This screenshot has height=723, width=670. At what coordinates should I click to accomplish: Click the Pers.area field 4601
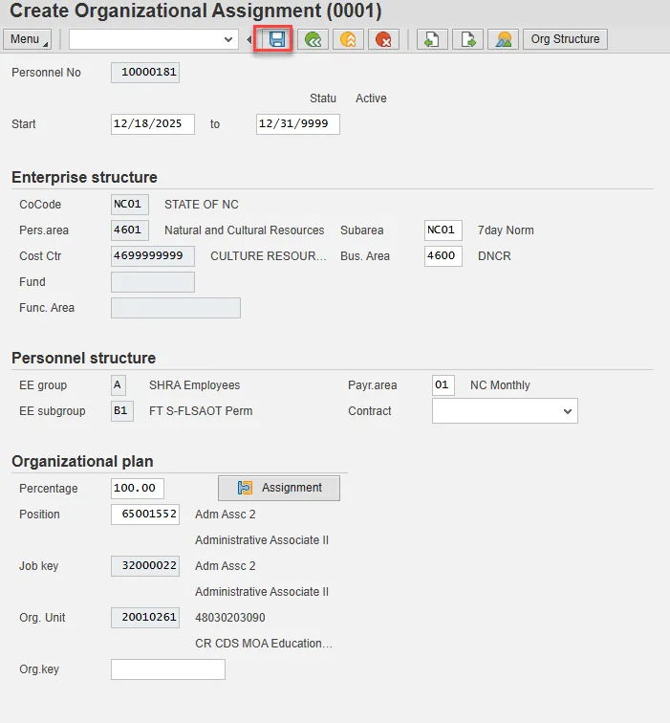point(129,230)
